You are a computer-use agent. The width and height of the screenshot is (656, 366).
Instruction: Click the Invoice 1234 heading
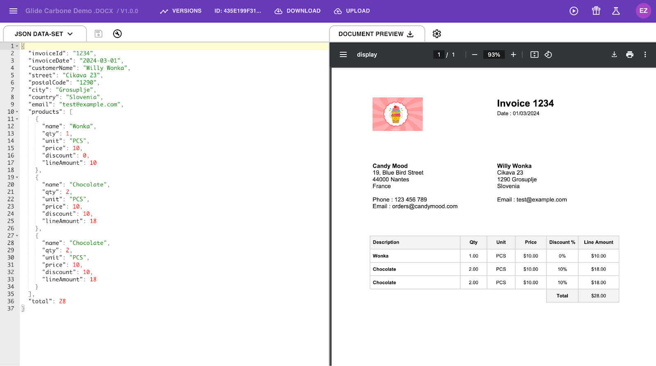(525, 103)
